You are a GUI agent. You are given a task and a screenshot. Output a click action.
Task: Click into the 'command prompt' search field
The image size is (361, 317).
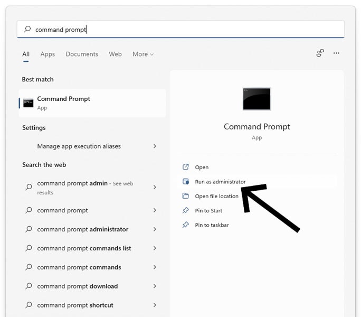tap(180, 29)
